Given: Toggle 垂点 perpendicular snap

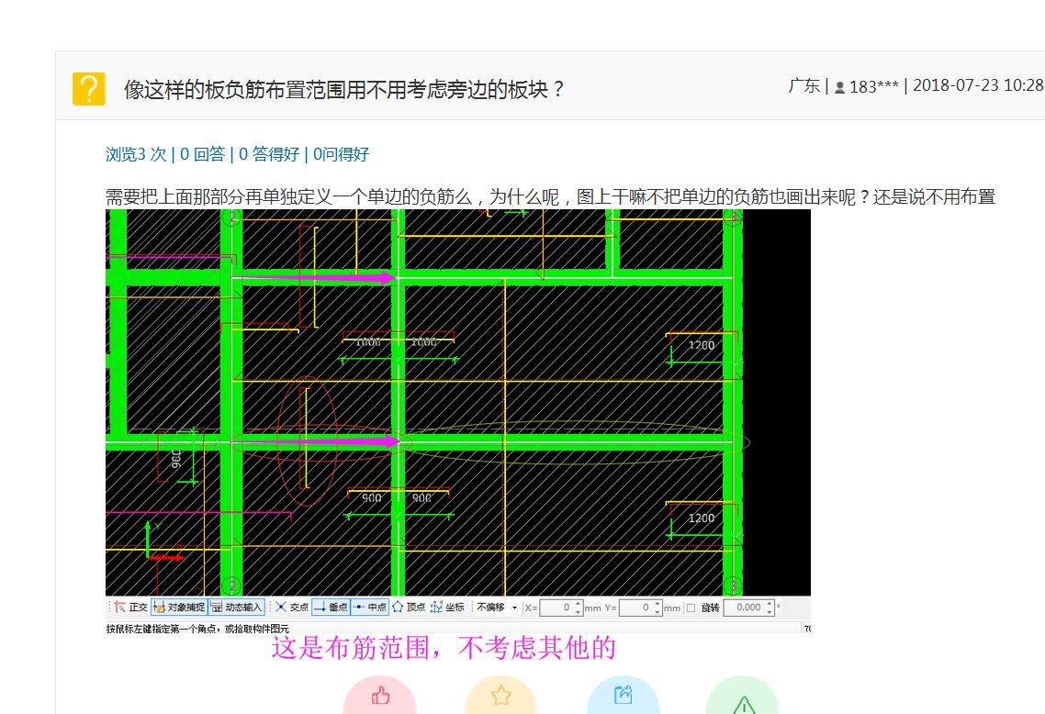Looking at the screenshot, I should [331, 608].
